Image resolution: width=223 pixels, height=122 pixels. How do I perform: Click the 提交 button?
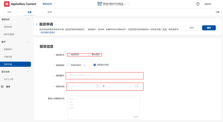[x=209, y=28]
